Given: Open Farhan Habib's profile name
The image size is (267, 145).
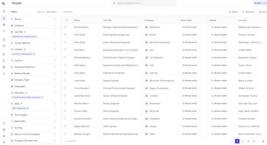Looking at the screenshot, I should click(x=81, y=111).
